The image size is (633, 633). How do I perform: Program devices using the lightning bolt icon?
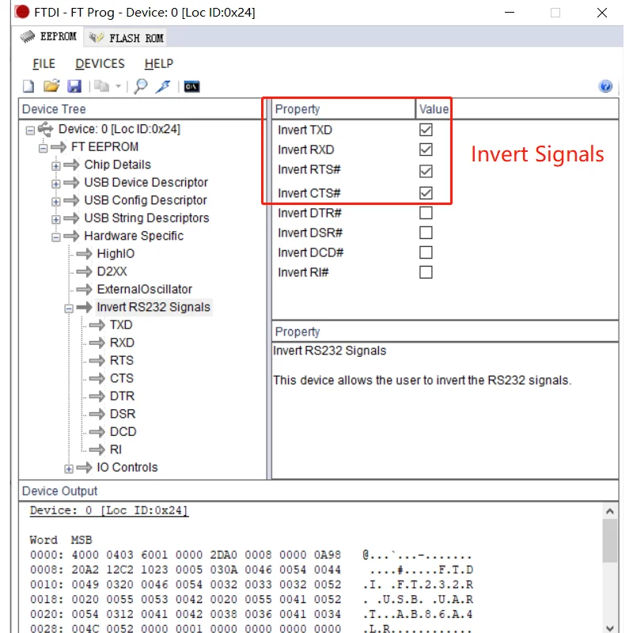pyautogui.click(x=164, y=86)
